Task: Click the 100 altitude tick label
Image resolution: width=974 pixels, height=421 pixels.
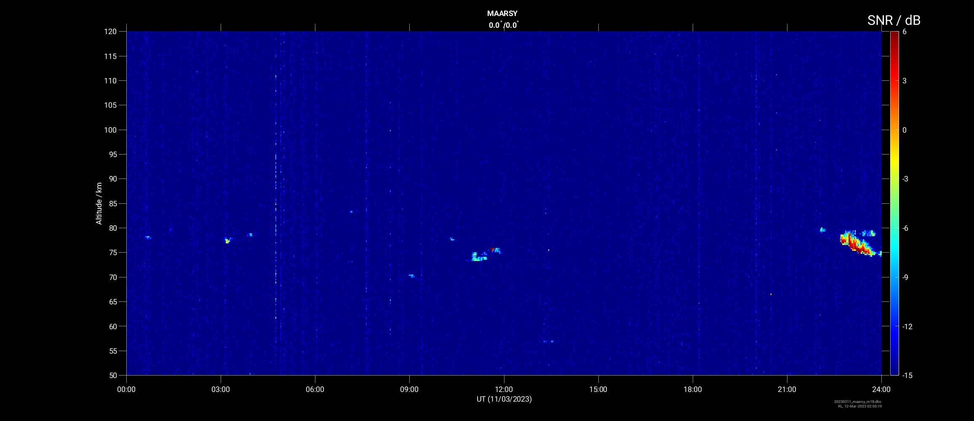Action: click(110, 130)
